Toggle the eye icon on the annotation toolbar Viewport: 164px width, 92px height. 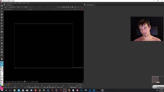(2, 63)
